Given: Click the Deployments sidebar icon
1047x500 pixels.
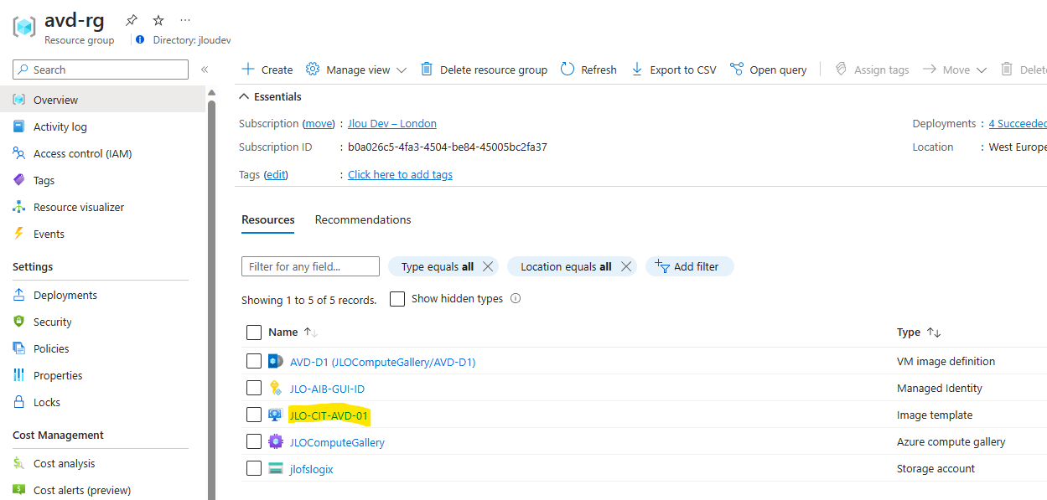Looking at the screenshot, I should (19, 295).
